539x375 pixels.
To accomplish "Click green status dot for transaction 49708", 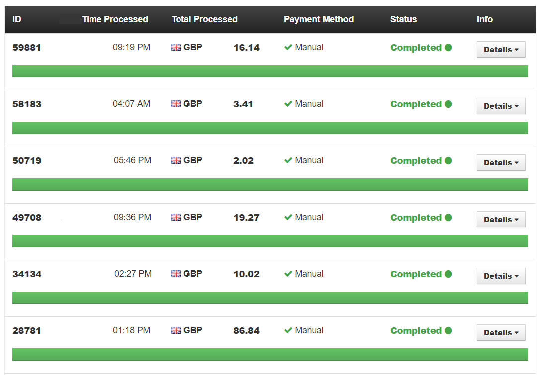I will [448, 217].
